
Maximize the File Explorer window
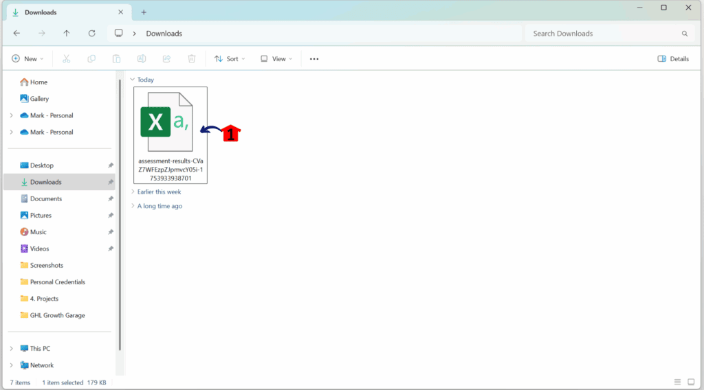663,8
